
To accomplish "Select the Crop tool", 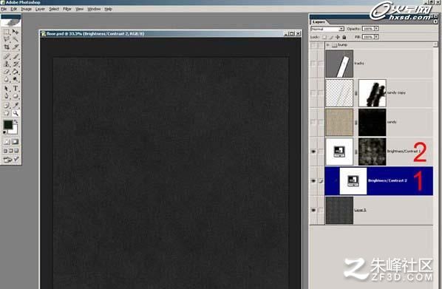I will (x=7, y=47).
